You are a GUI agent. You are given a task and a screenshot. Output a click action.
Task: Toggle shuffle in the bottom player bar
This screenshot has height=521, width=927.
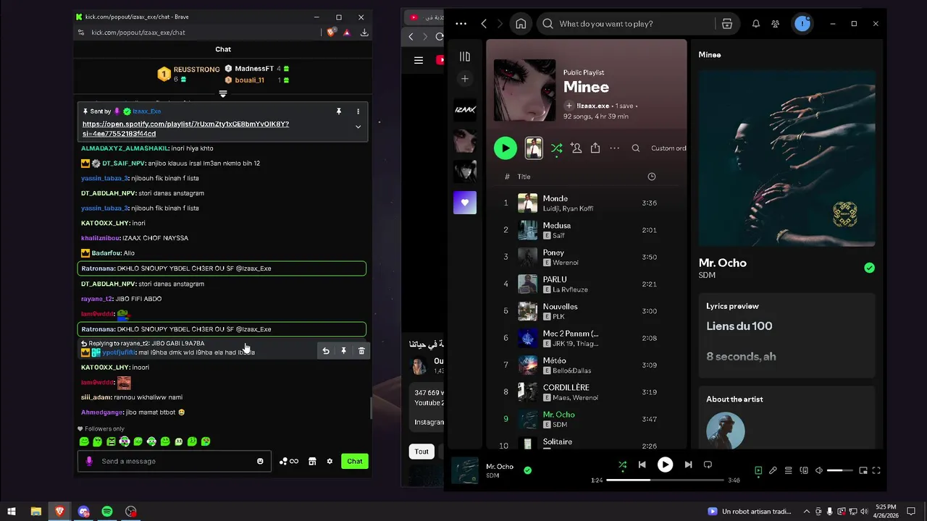tap(622, 465)
